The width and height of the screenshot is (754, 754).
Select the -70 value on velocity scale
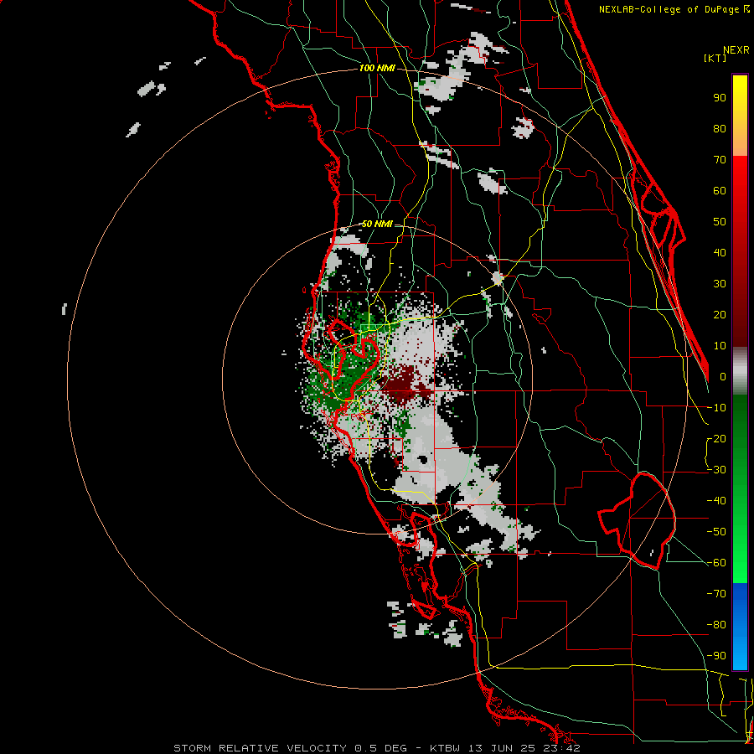point(716,594)
